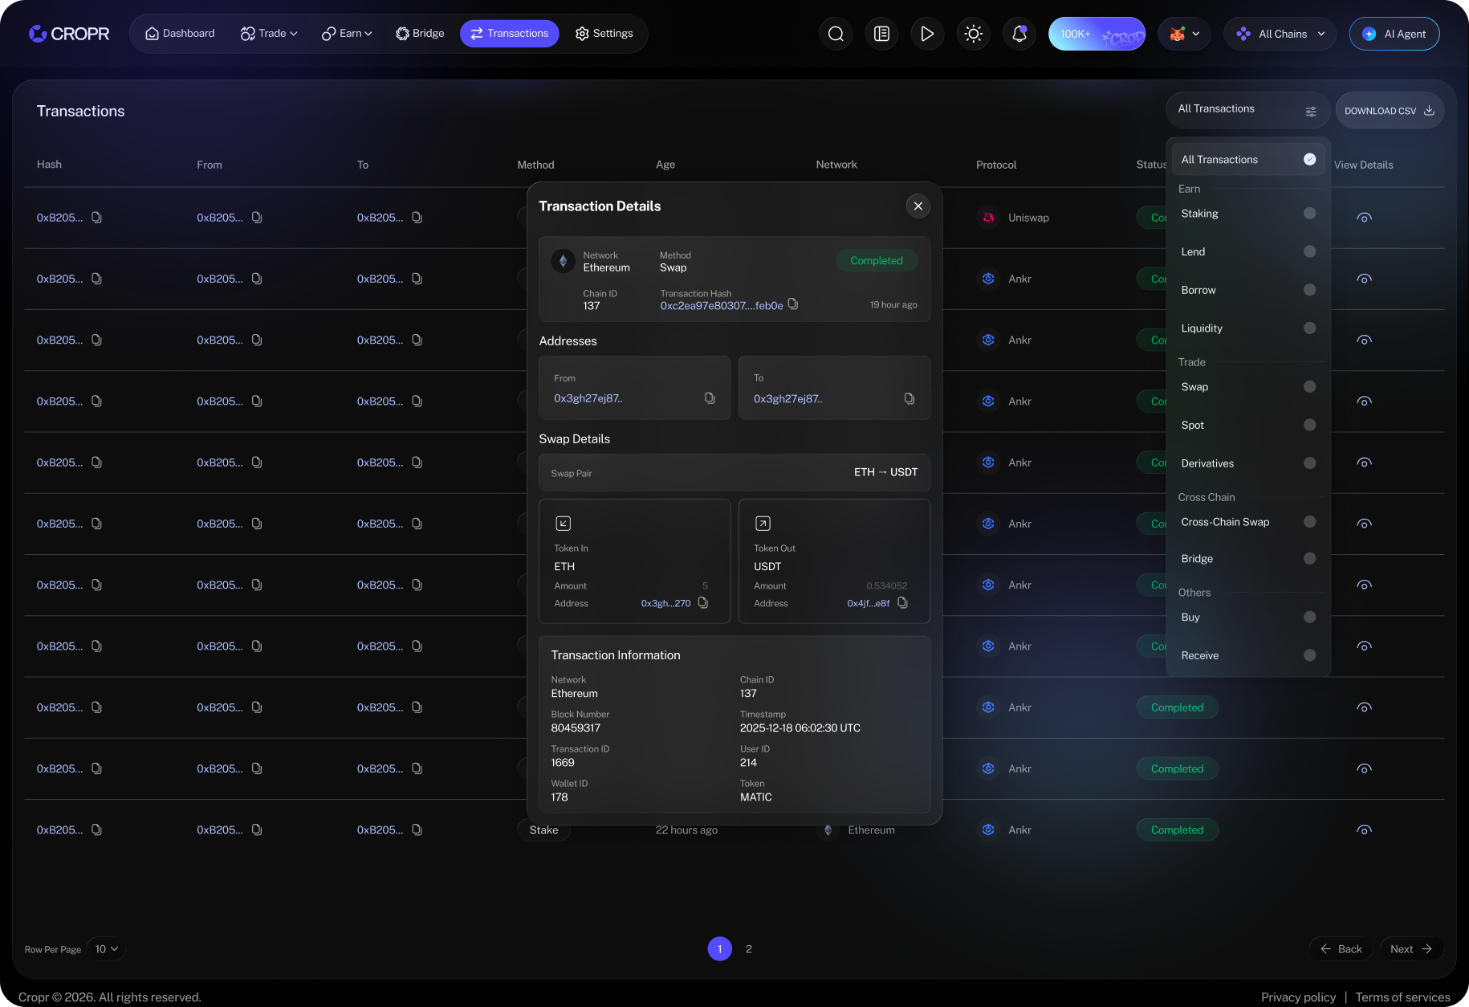The width and height of the screenshot is (1469, 1007).
Task: Select the Borrow filter option
Action: point(1247,290)
